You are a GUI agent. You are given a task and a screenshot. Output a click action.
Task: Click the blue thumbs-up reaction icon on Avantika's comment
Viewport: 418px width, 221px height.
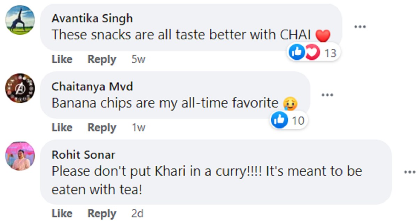297,53
